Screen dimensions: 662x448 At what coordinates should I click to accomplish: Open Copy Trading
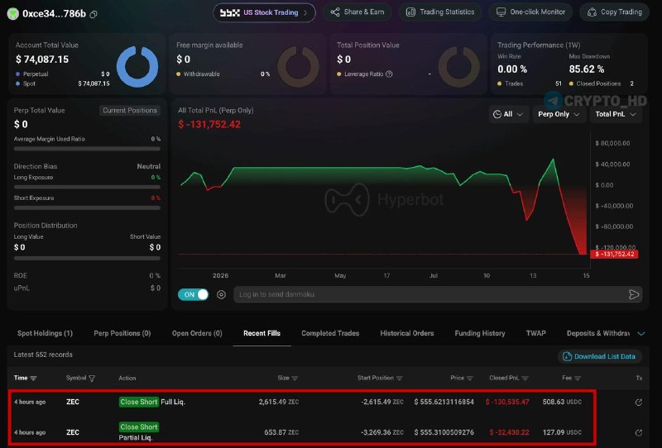615,12
